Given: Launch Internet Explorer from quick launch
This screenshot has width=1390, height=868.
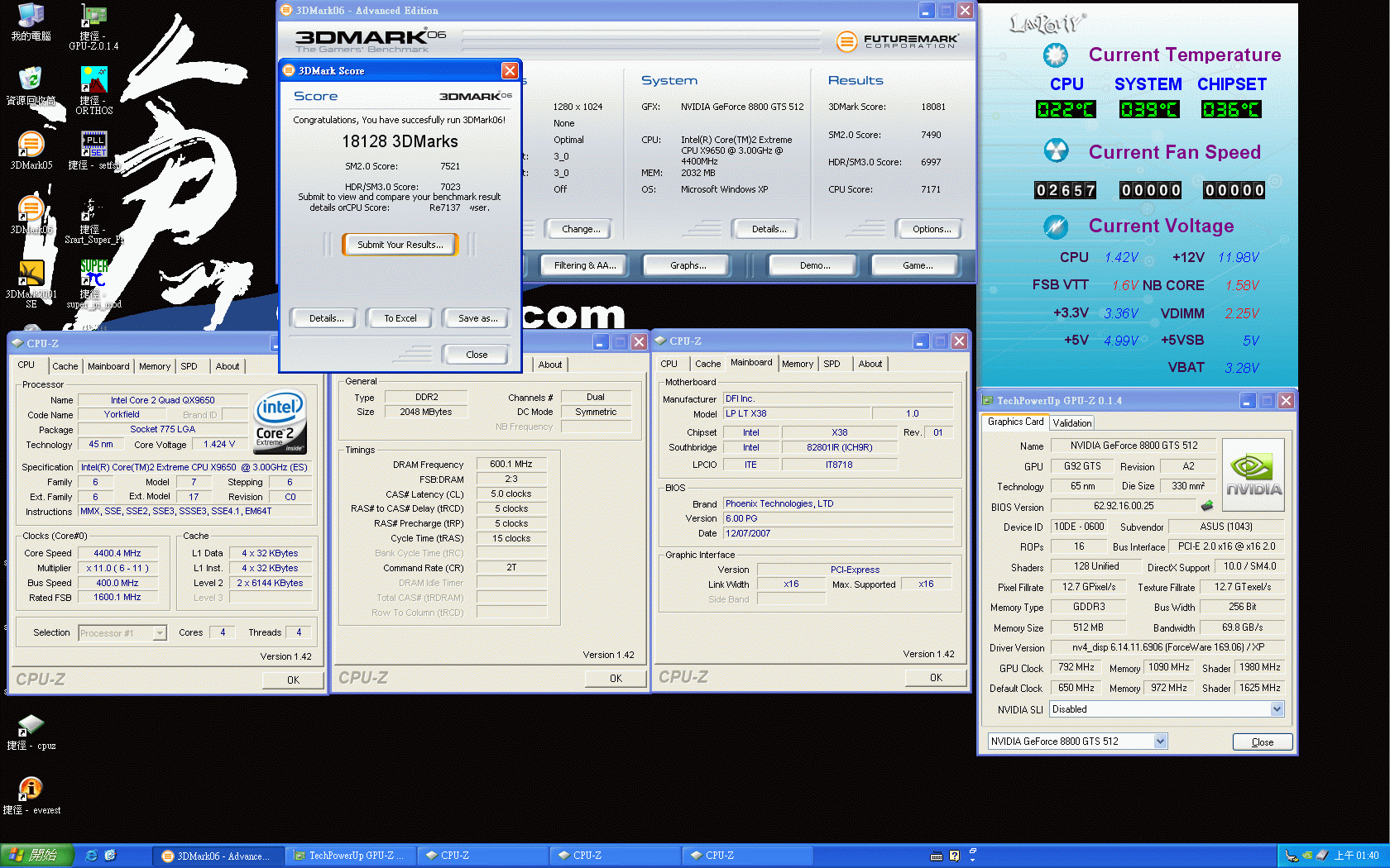Looking at the screenshot, I should [91, 856].
